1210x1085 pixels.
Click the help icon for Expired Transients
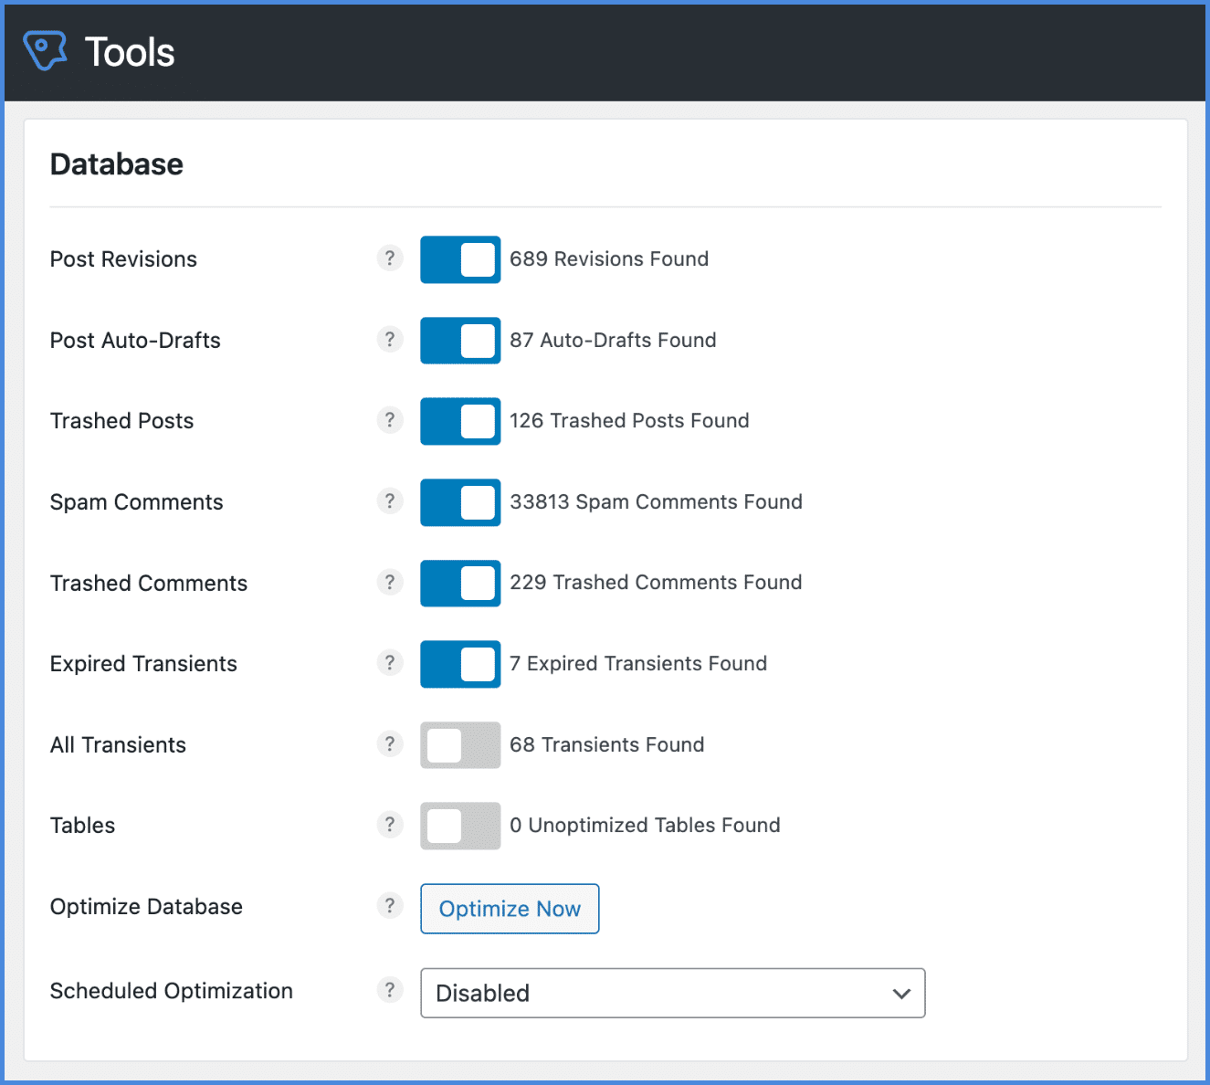(x=390, y=663)
